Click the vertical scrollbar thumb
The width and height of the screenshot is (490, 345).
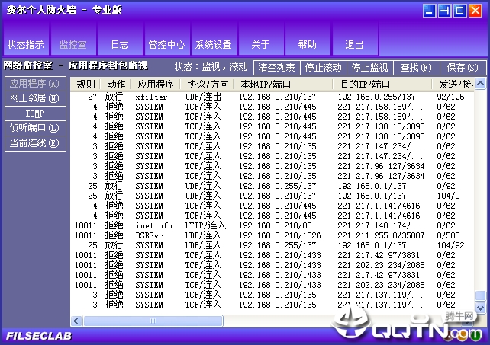(481, 295)
